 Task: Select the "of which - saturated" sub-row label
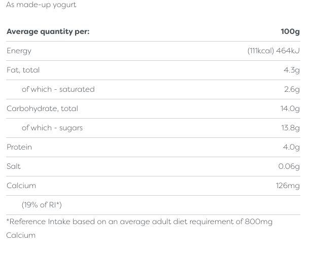58,89
